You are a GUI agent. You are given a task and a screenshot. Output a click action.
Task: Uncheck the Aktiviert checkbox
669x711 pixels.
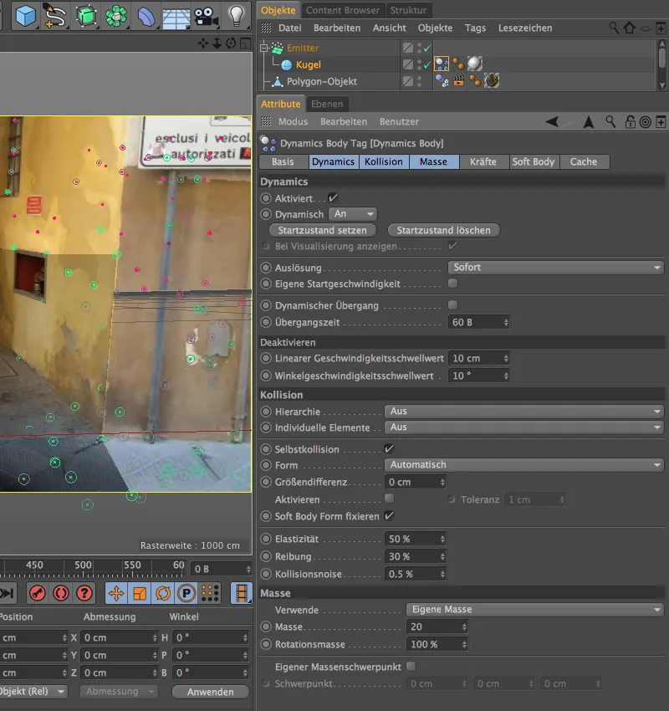333,198
